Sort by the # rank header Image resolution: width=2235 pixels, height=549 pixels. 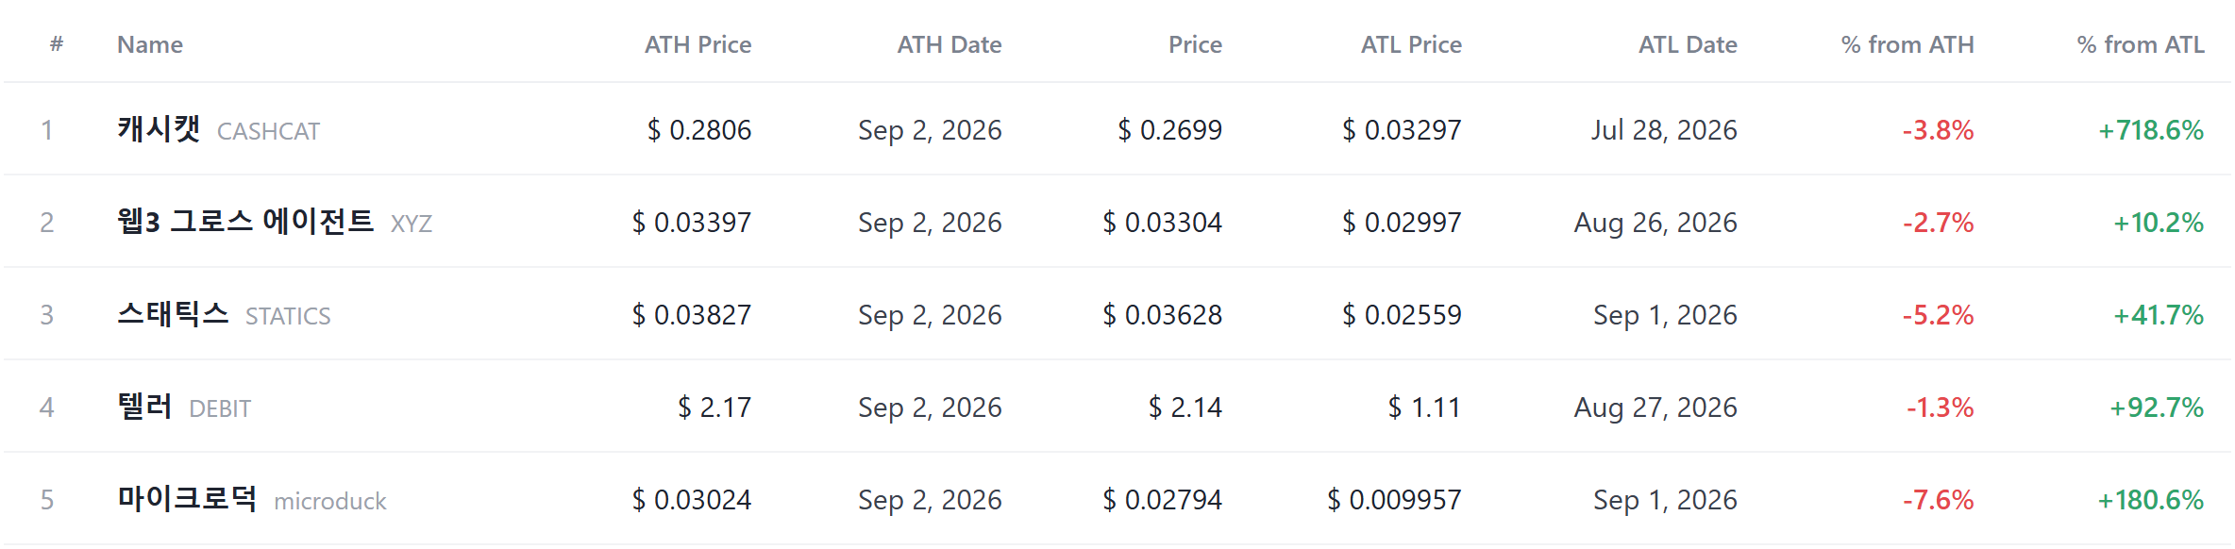click(x=57, y=44)
